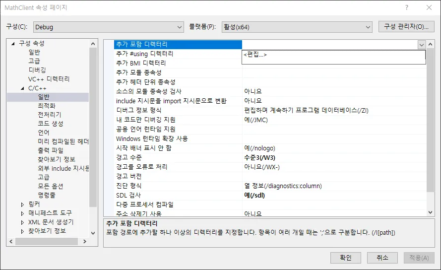Select the 최적화 tree item
Image resolution: width=441 pixels, height=270 pixels.
(x=47, y=106)
